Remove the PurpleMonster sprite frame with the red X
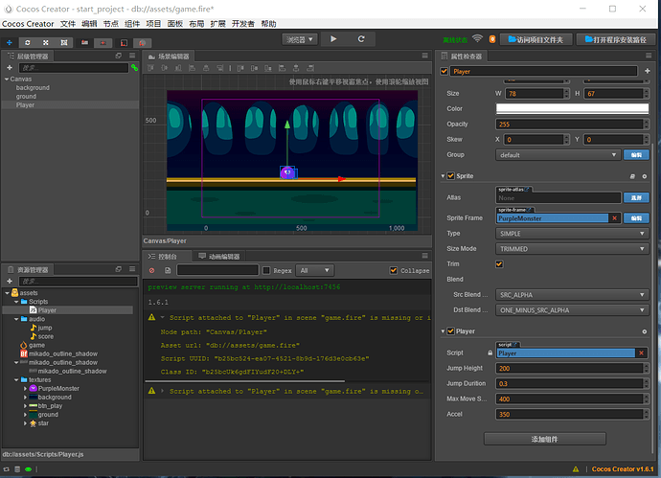Viewport: 661px width, 478px height. (x=613, y=218)
